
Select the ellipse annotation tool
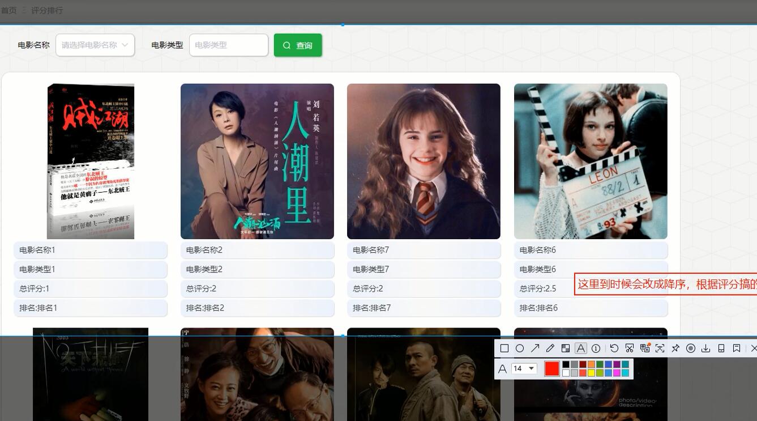(x=520, y=348)
